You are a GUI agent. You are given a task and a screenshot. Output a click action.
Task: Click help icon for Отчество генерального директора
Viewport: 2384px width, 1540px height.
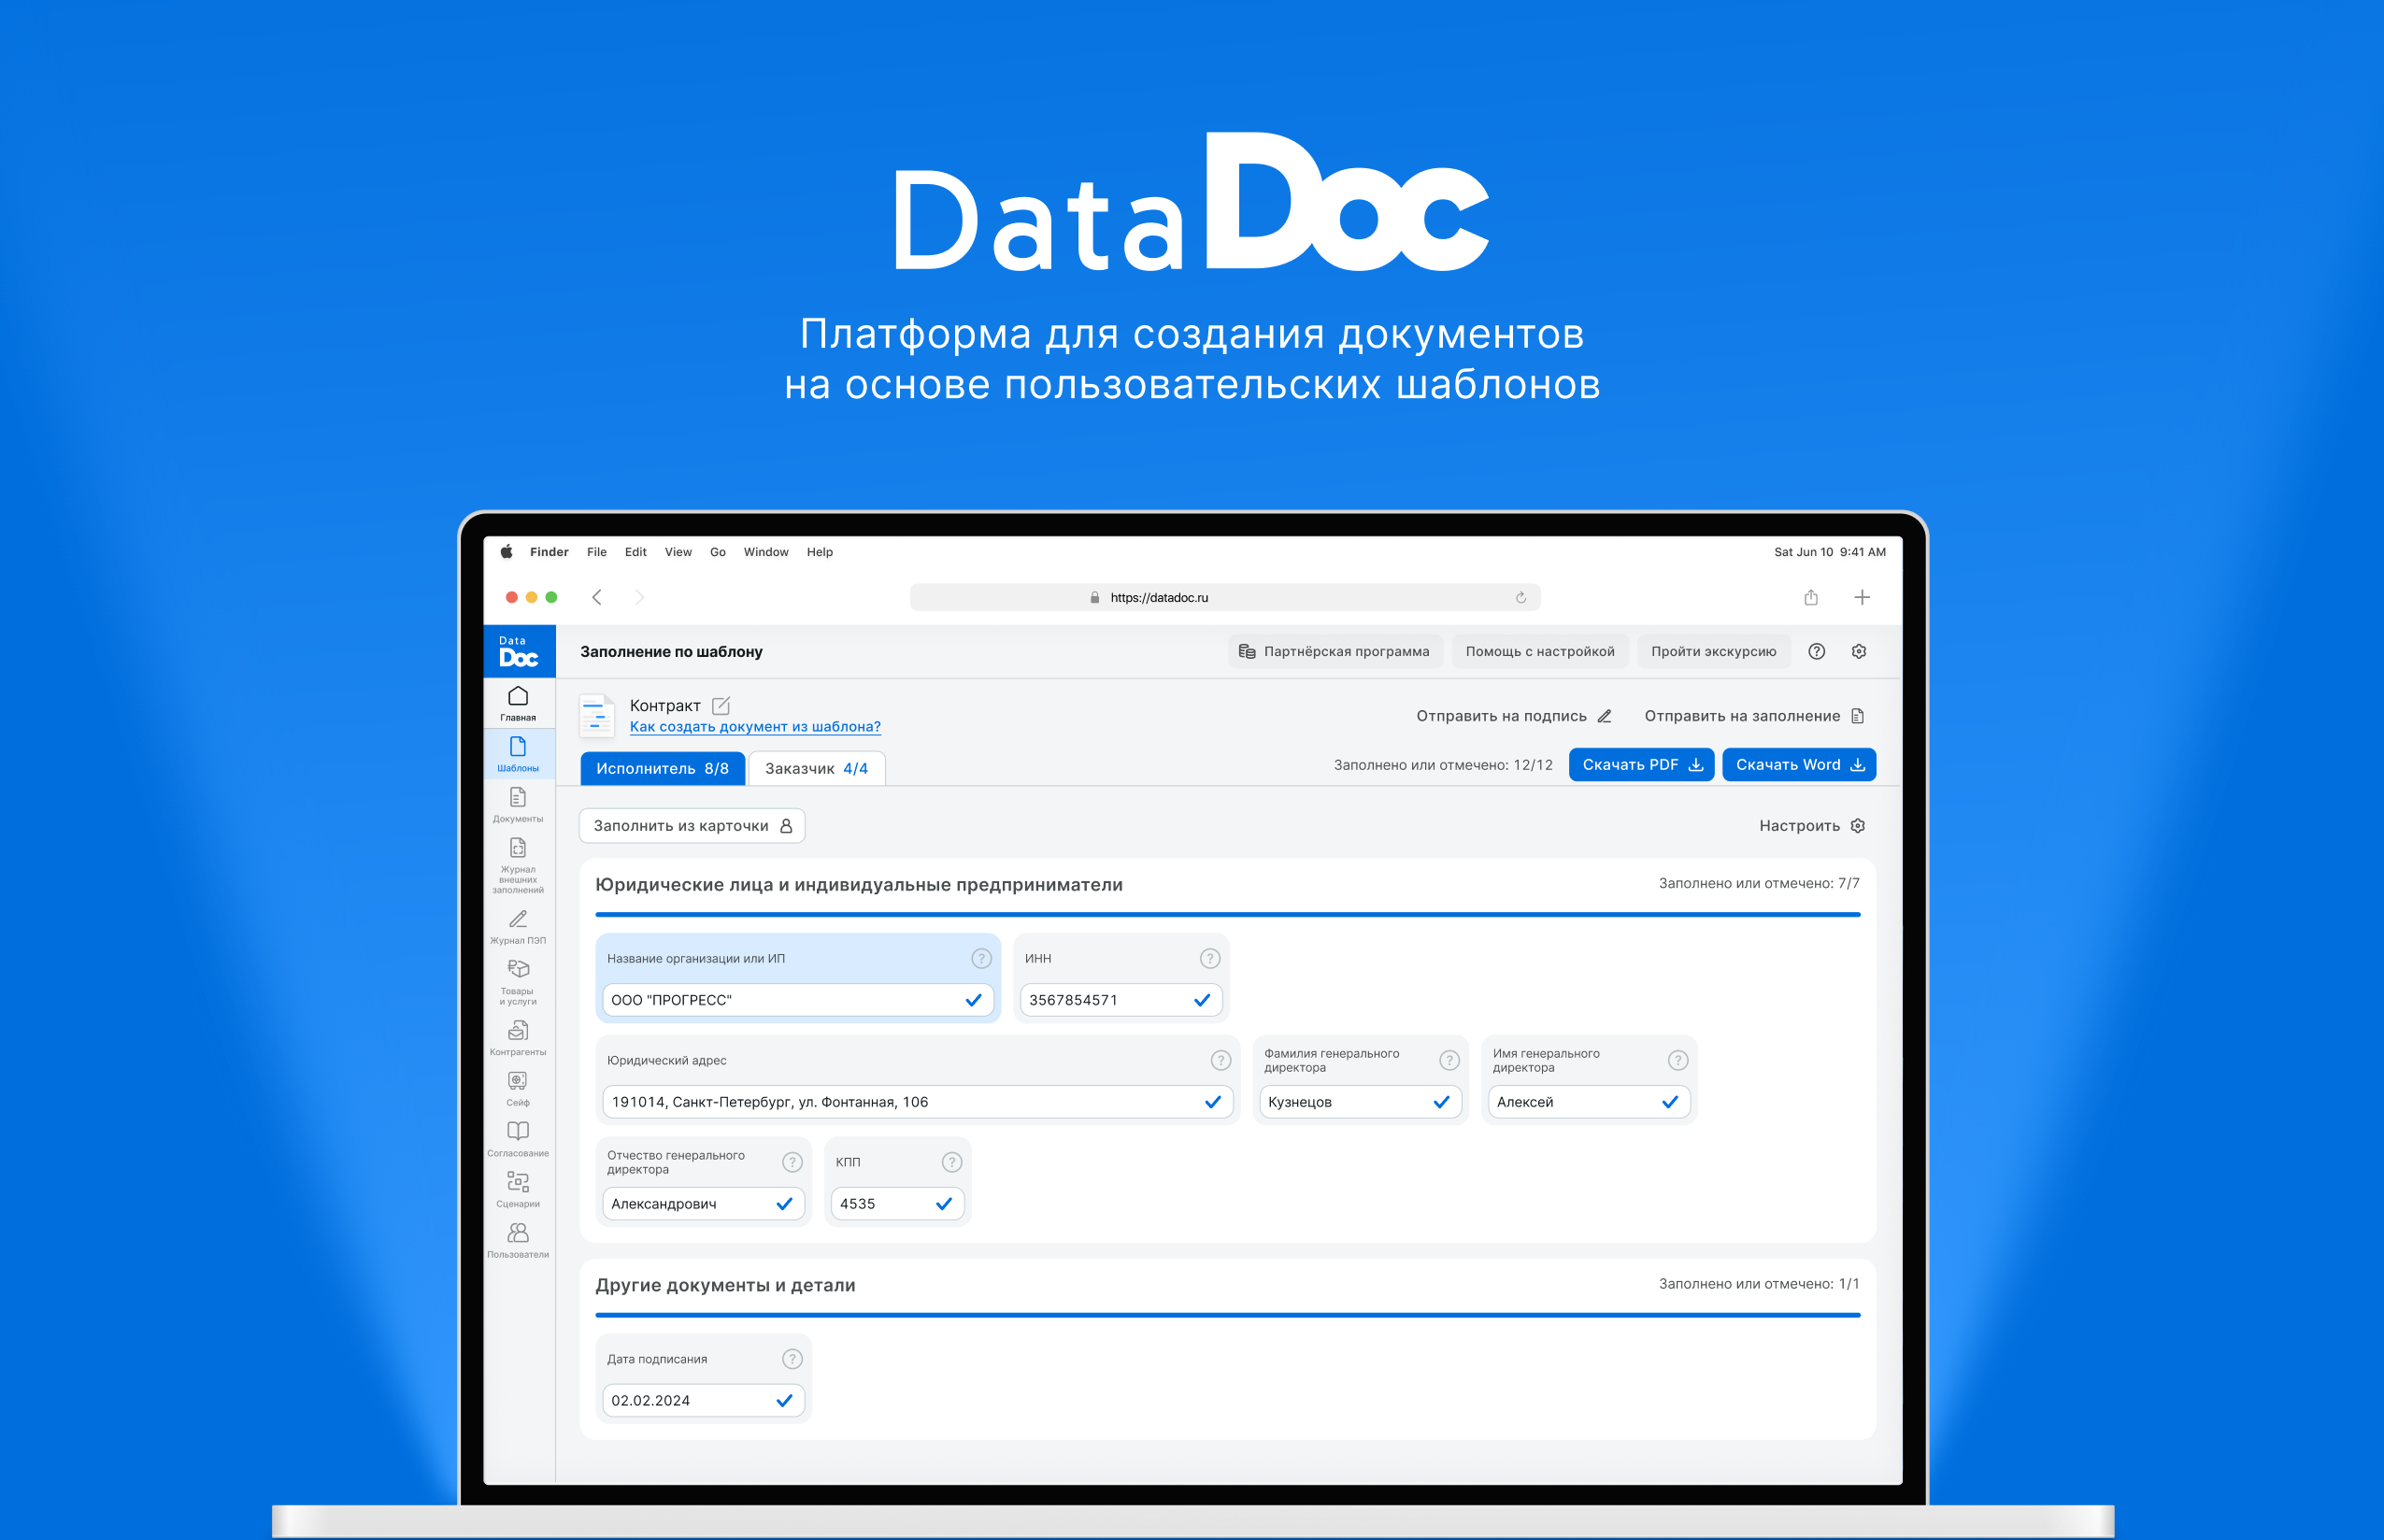(x=792, y=1162)
